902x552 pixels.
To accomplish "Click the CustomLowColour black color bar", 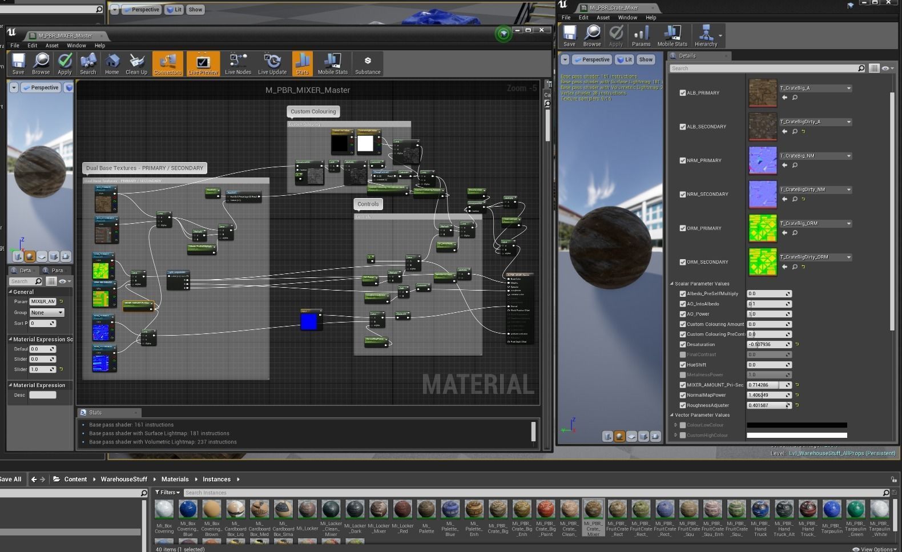I will (797, 425).
